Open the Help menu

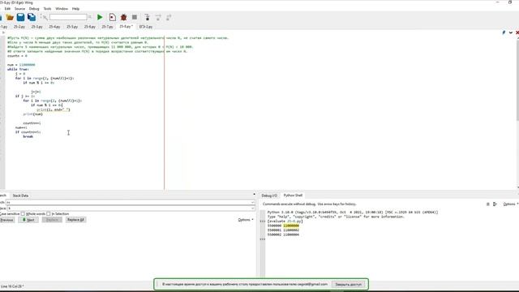coord(75,9)
